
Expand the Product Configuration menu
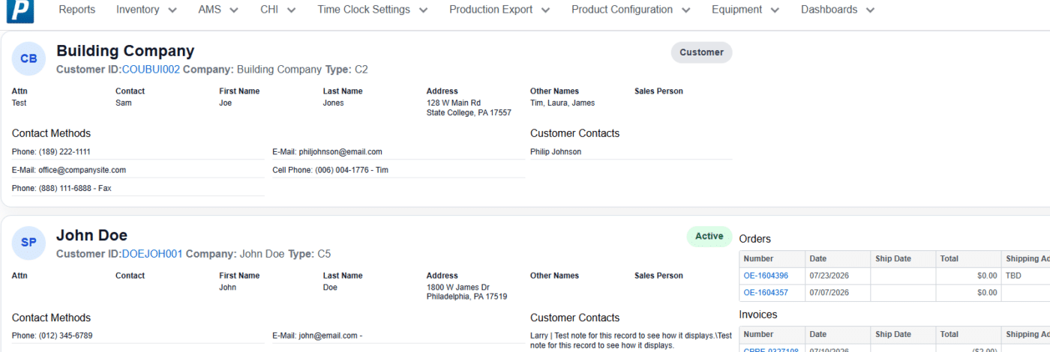click(631, 10)
